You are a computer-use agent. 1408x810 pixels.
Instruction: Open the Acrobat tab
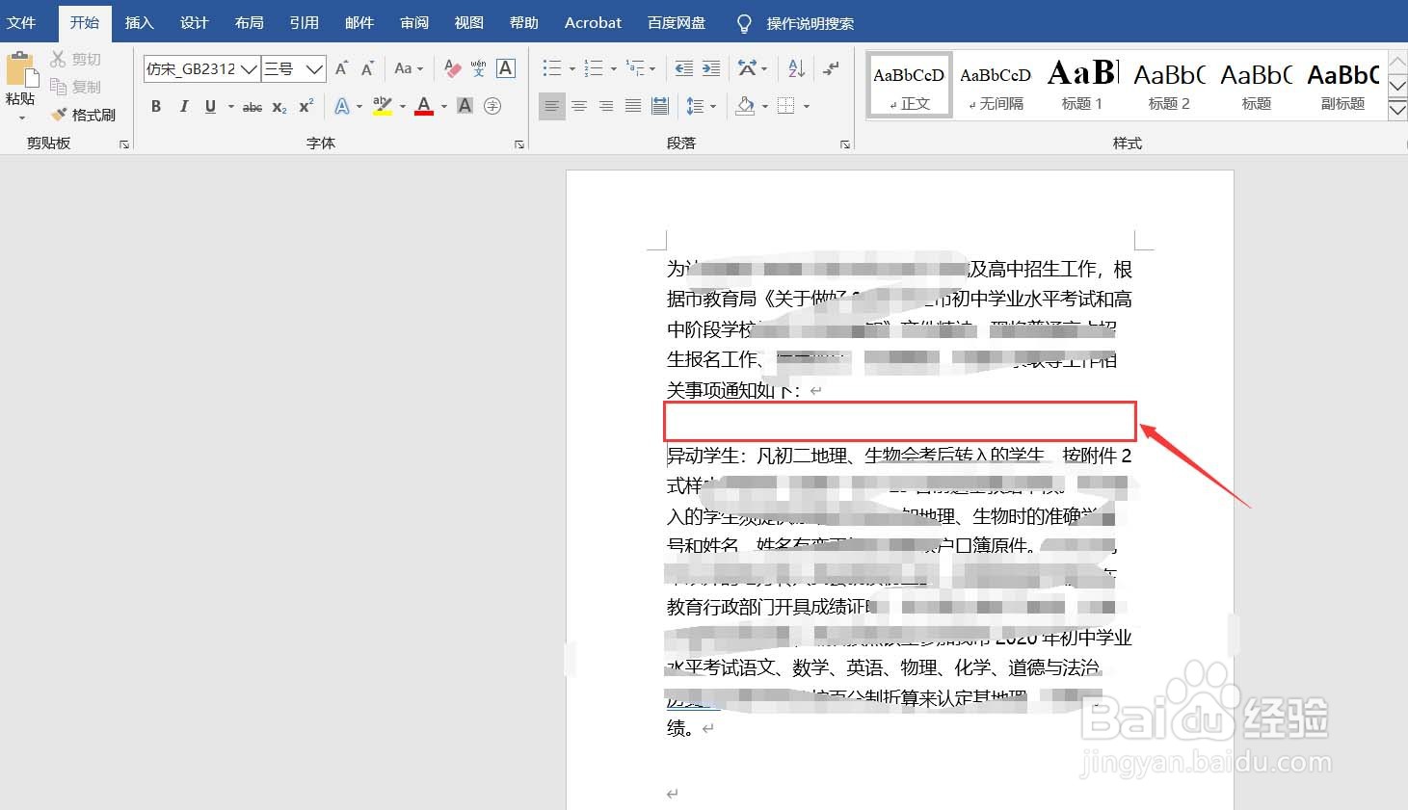pyautogui.click(x=593, y=22)
